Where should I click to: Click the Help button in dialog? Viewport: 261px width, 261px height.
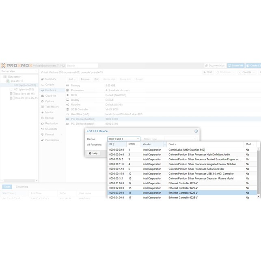click(93, 153)
